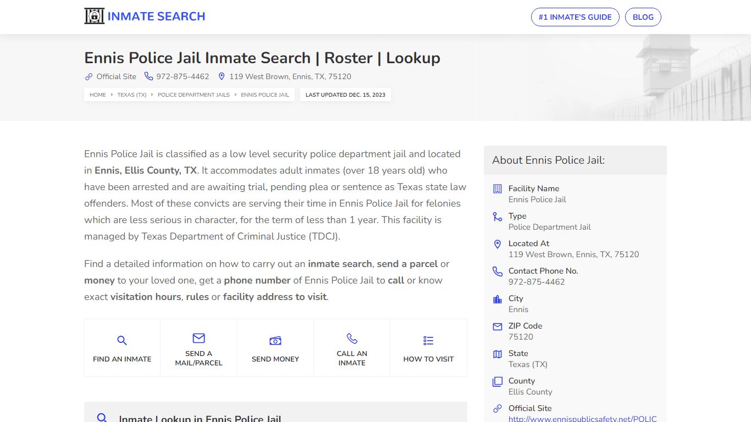751x422 pixels.
Task: Click the cash icon for Send Money
Action: point(275,341)
